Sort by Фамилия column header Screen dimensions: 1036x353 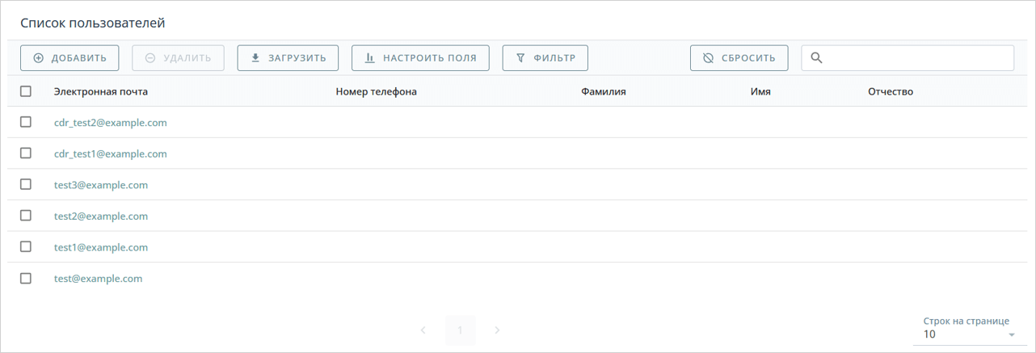tap(603, 92)
